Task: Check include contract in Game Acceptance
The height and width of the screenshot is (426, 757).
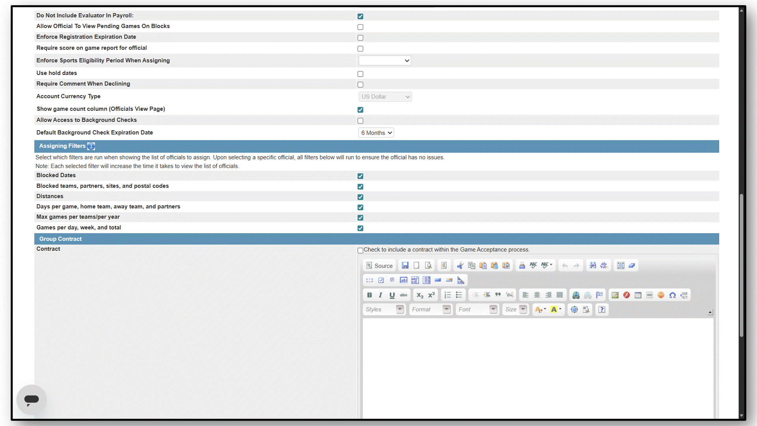Action: (x=360, y=250)
